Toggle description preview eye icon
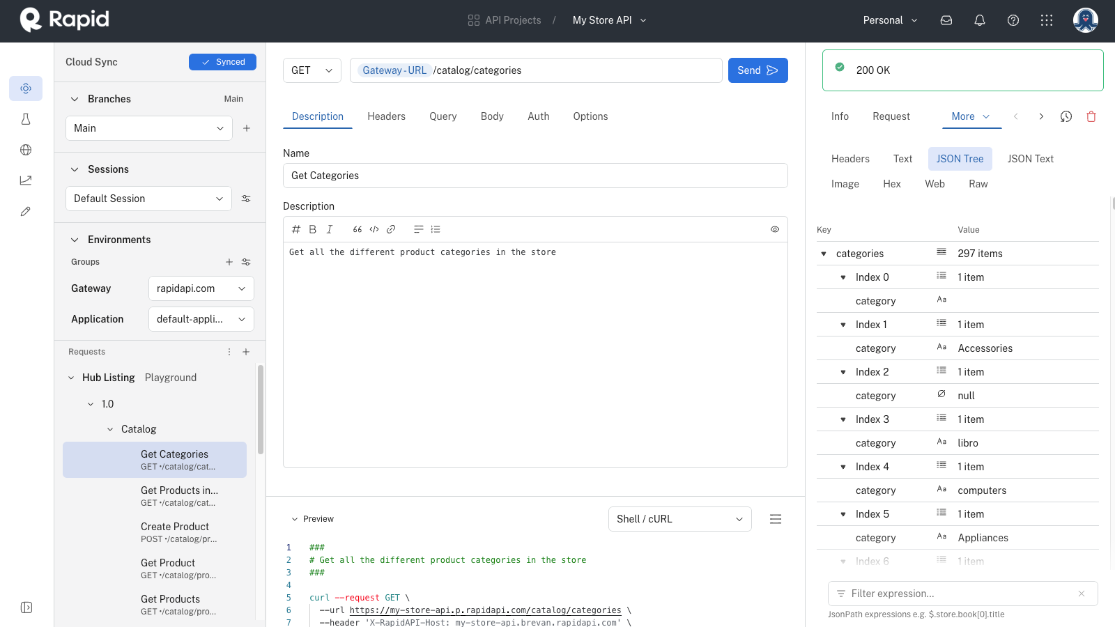 coord(775,229)
